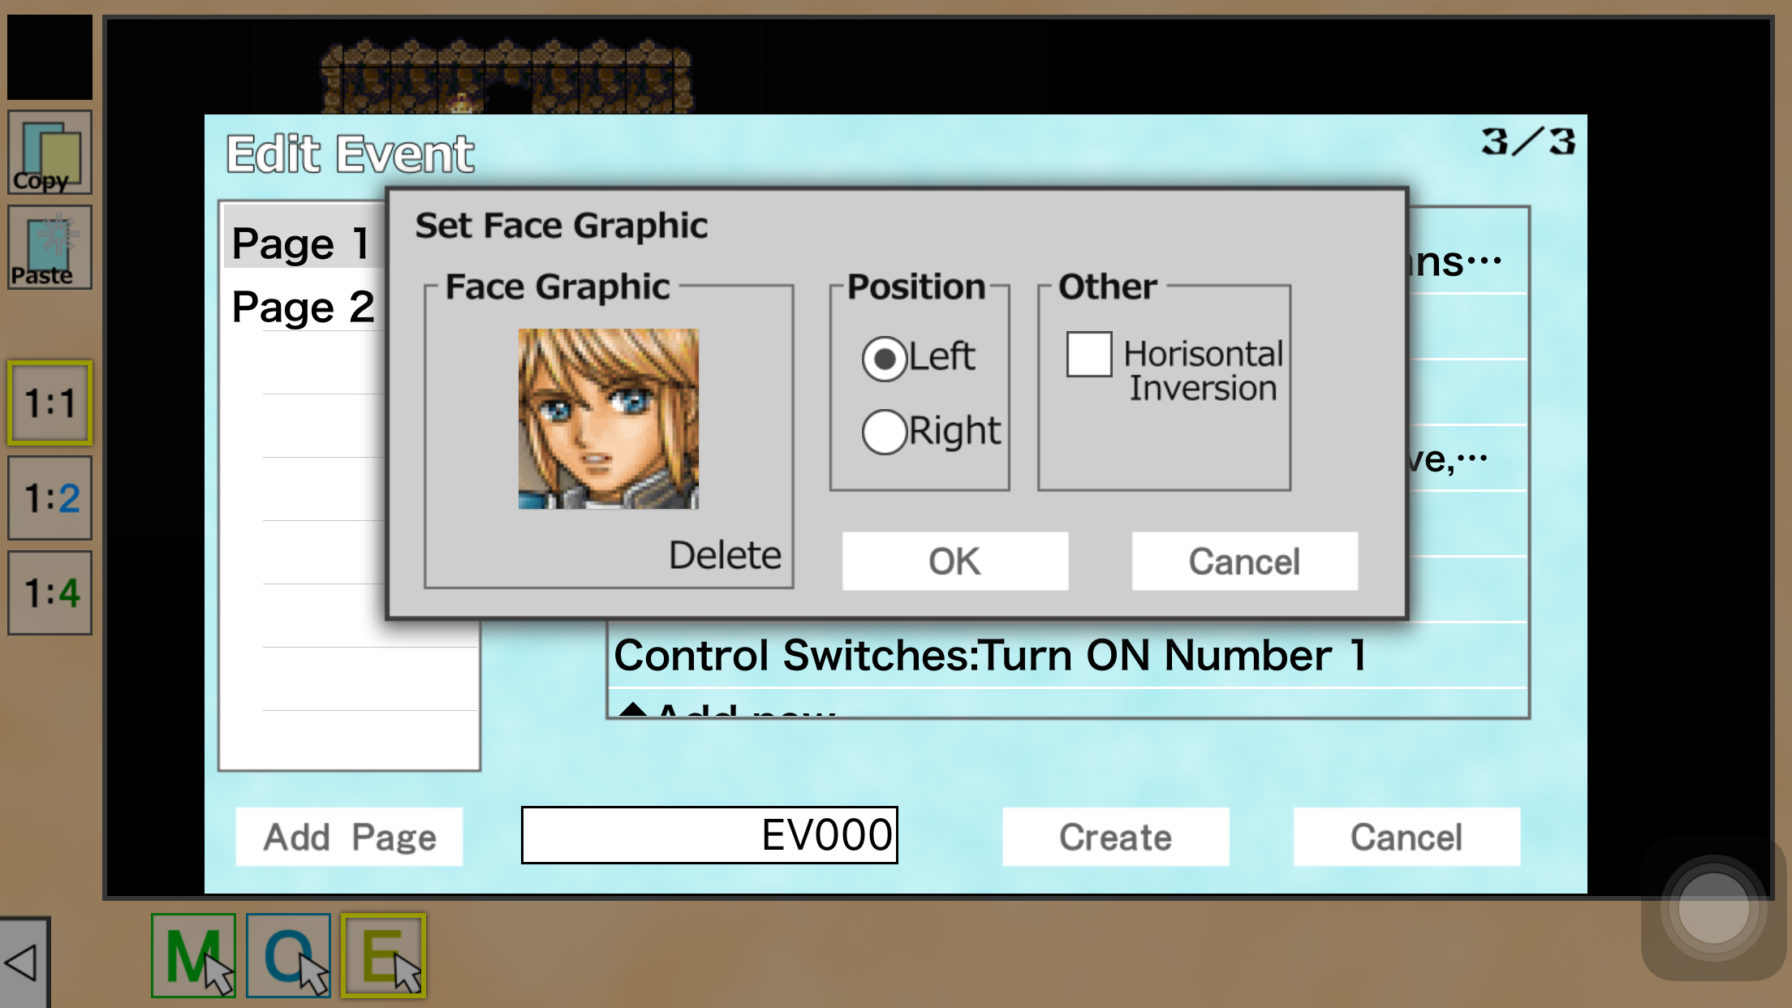Select the 1:1 zoom scale button
1792x1008 pixels.
[50, 403]
